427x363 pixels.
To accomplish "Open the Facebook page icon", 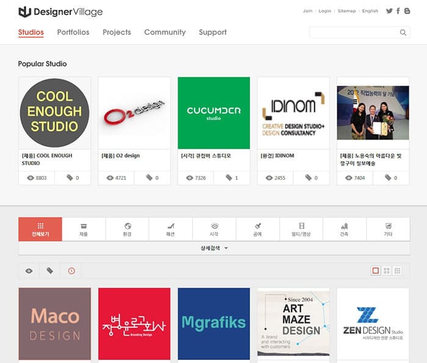I will (398, 11).
